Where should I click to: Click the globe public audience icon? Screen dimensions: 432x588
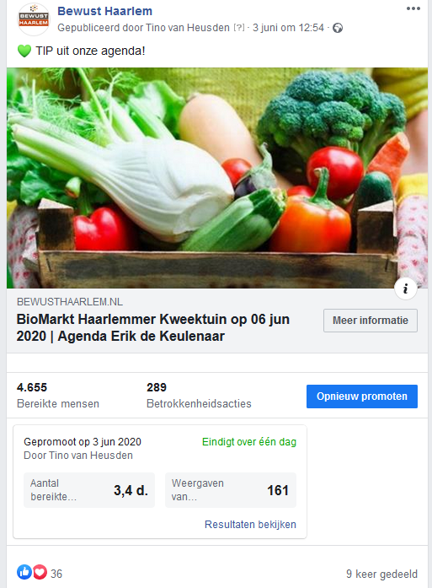[338, 28]
